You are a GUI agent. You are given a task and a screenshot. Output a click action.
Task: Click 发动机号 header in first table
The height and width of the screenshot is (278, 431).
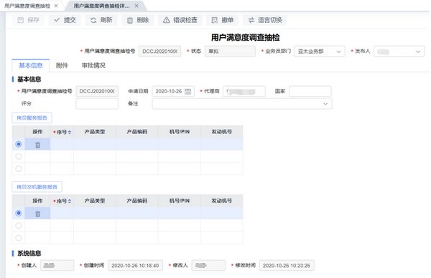221,132
